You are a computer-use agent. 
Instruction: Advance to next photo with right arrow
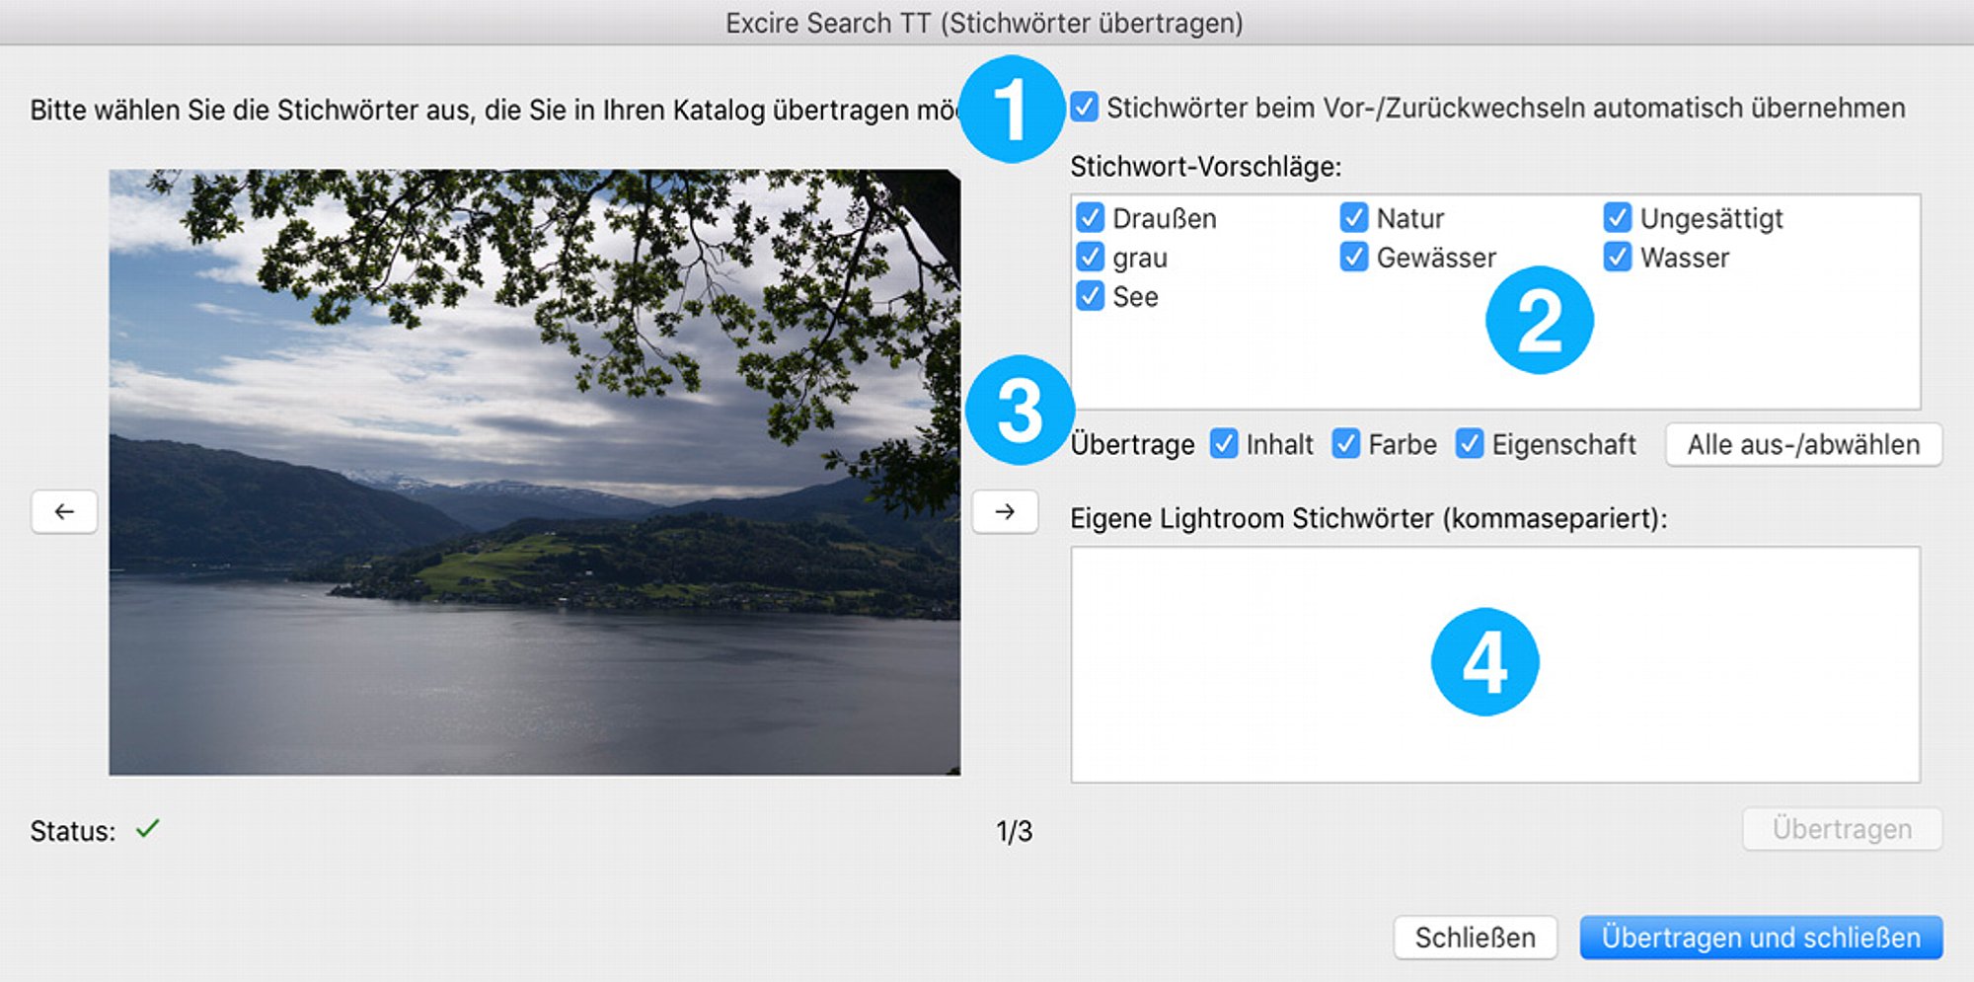pyautogui.click(x=1005, y=511)
